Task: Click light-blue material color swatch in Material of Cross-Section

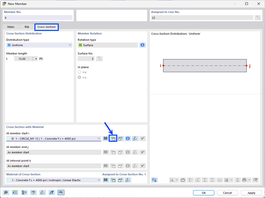Action: (x=9, y=180)
